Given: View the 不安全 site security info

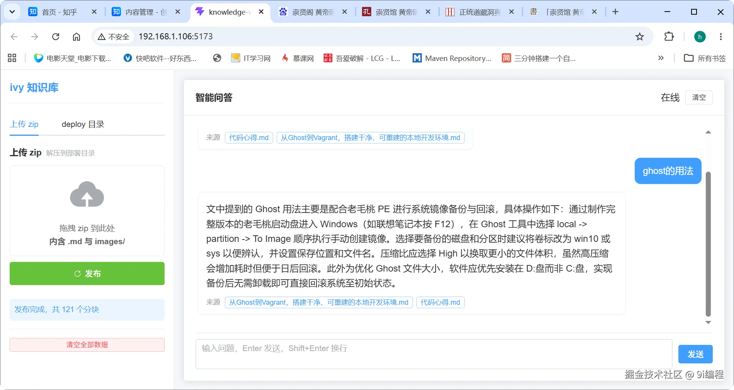Looking at the screenshot, I should pos(113,37).
